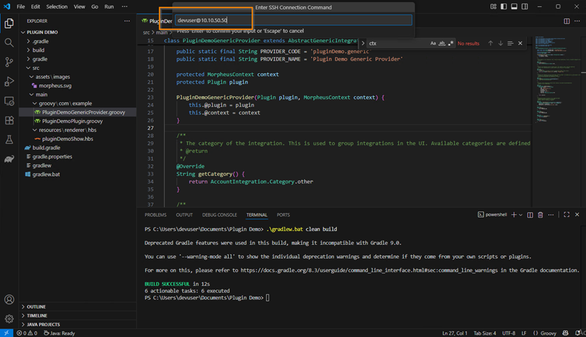
Task: Open the Extensions view
Action: 9,120
